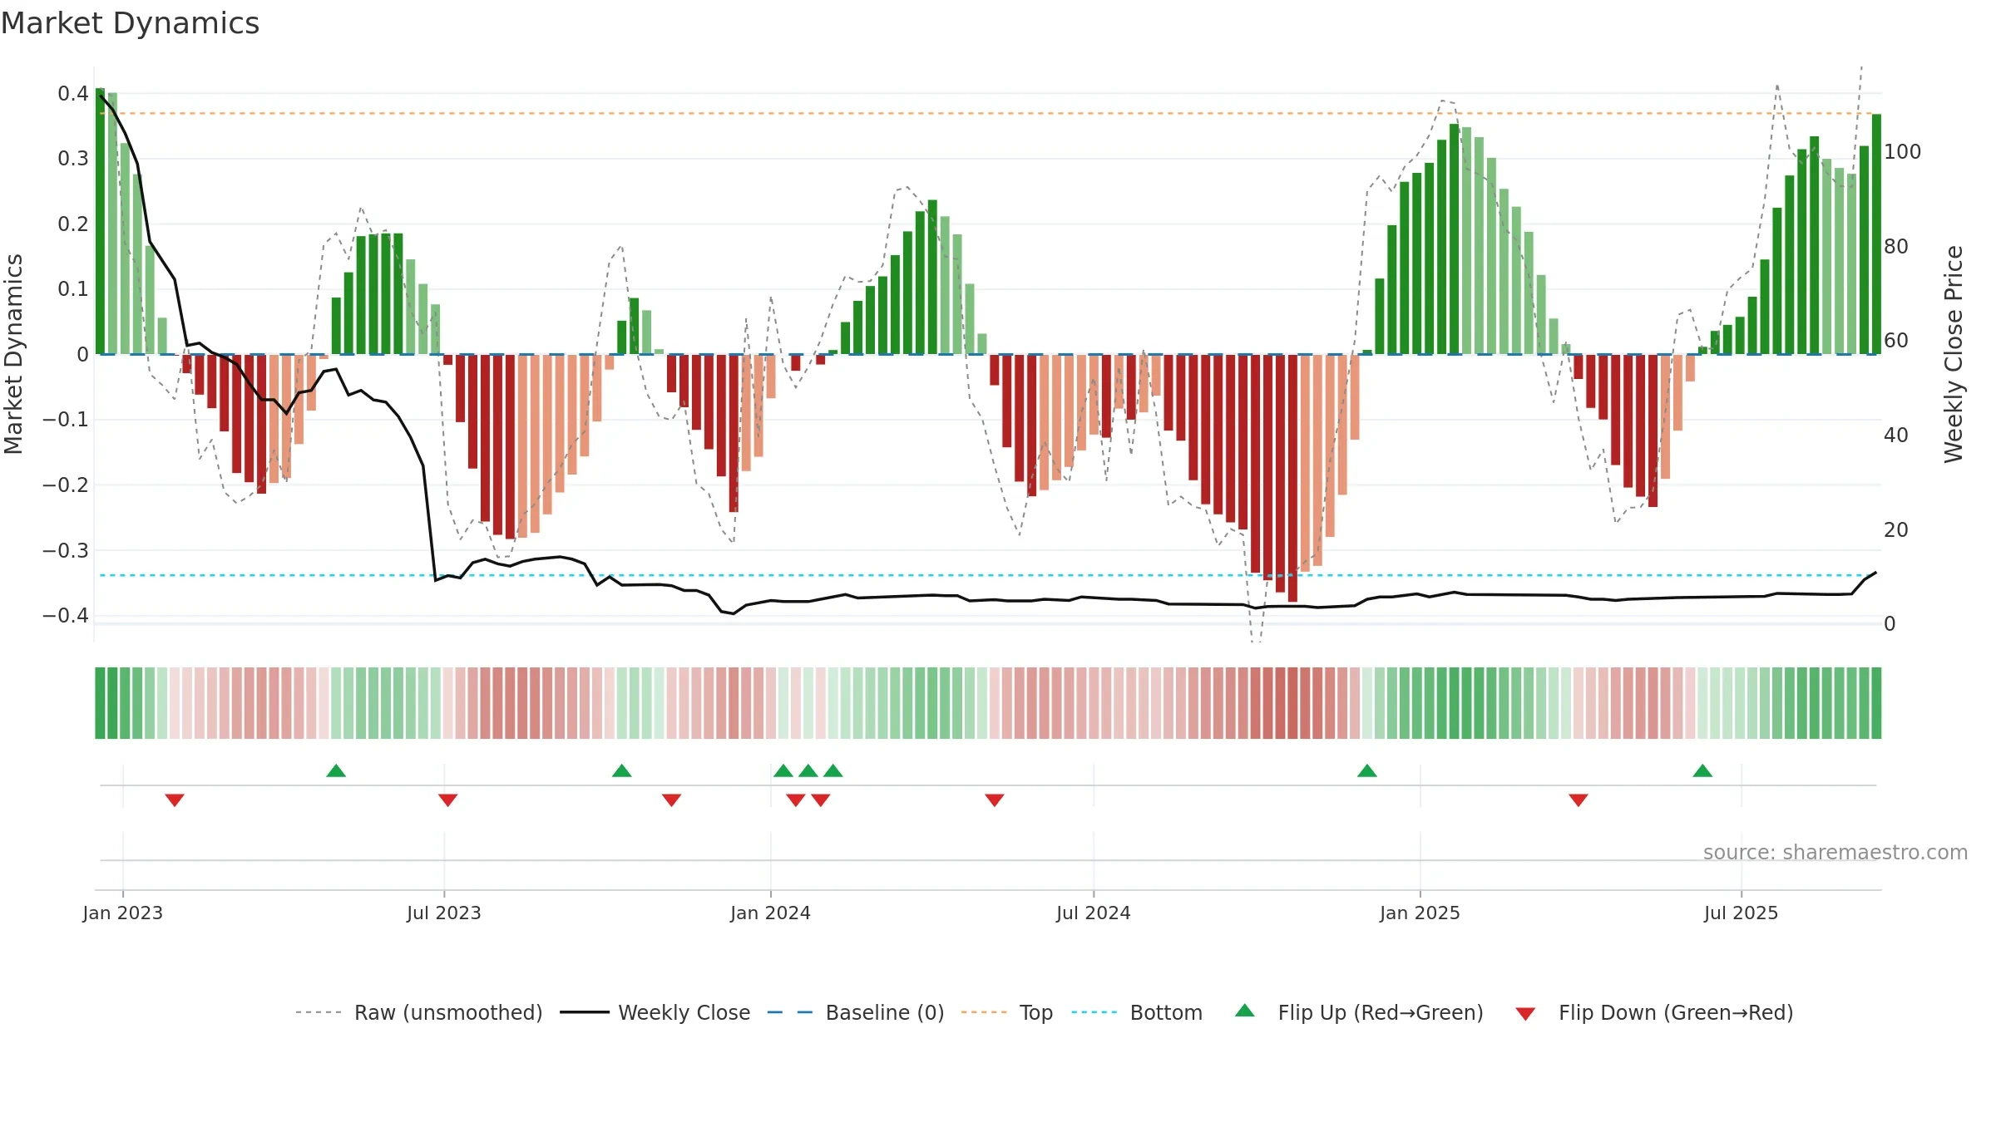The height and width of the screenshot is (1122, 1996).
Task: Click the flip-down marker in spring 2024
Action: 995,800
